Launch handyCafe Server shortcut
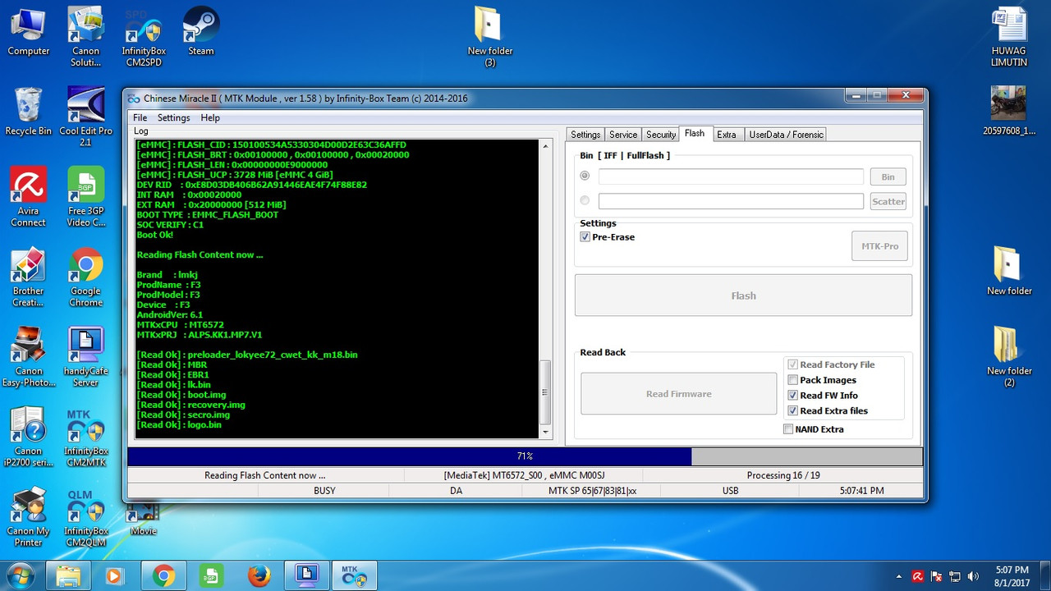Screen dimensions: 1051x591 [85, 356]
